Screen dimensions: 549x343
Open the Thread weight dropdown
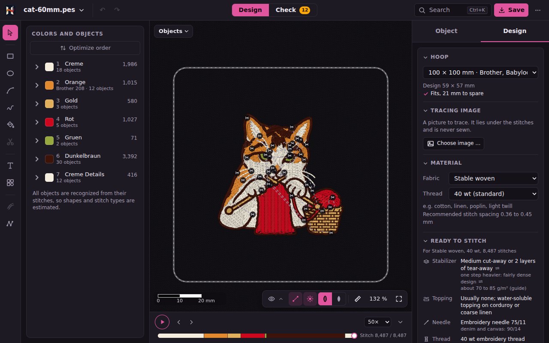pyautogui.click(x=493, y=194)
